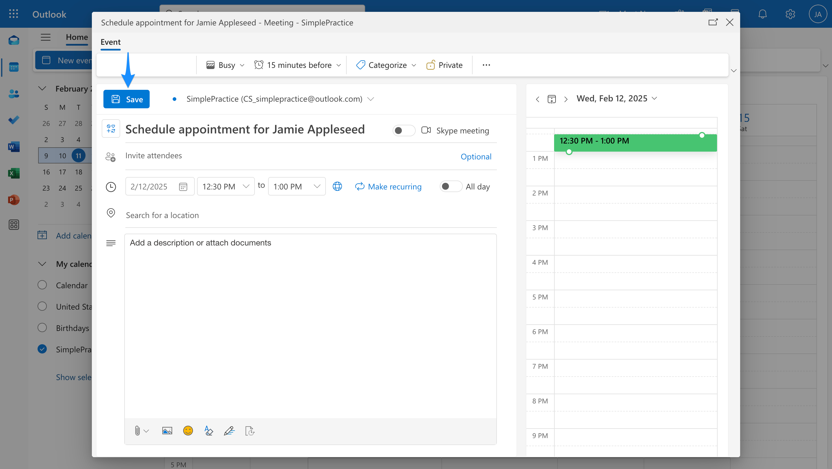The image size is (832, 469).
Task: Toggle All day switch
Action: [451, 186]
